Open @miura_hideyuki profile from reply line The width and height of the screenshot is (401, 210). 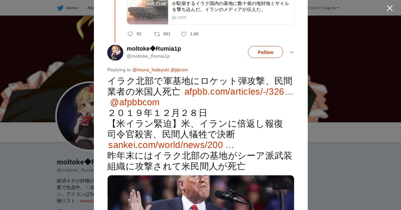(151, 70)
